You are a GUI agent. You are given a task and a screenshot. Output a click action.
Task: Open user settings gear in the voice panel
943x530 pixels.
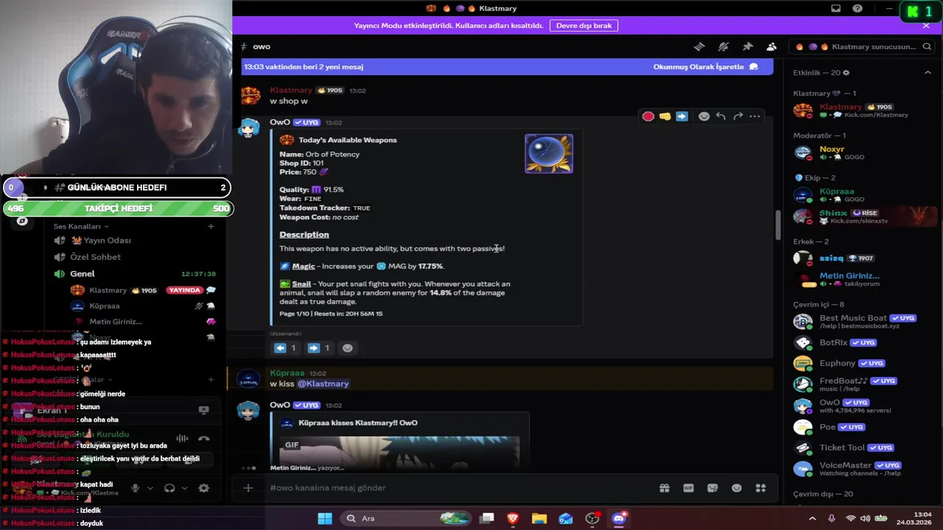coord(204,488)
